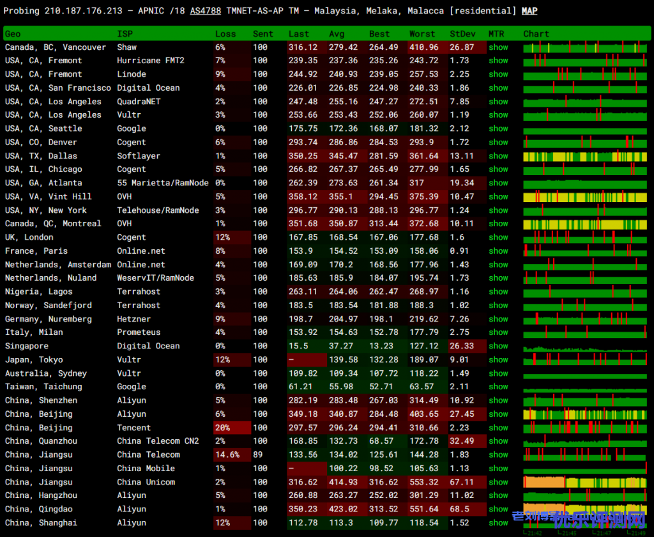654x537 pixels.
Task: Show MTR for Singapore Digital Ocean row
Action: click(x=498, y=346)
